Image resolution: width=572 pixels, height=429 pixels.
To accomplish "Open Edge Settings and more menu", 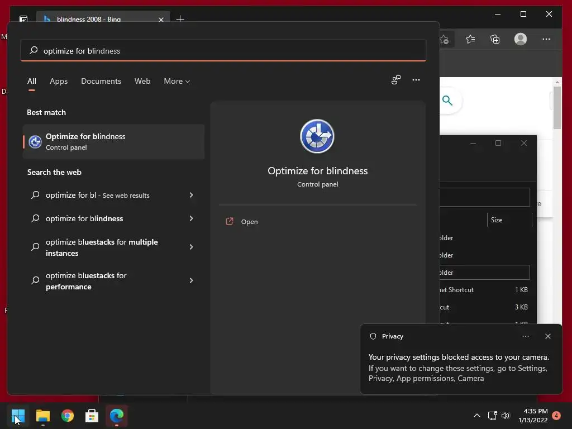I will tap(546, 39).
